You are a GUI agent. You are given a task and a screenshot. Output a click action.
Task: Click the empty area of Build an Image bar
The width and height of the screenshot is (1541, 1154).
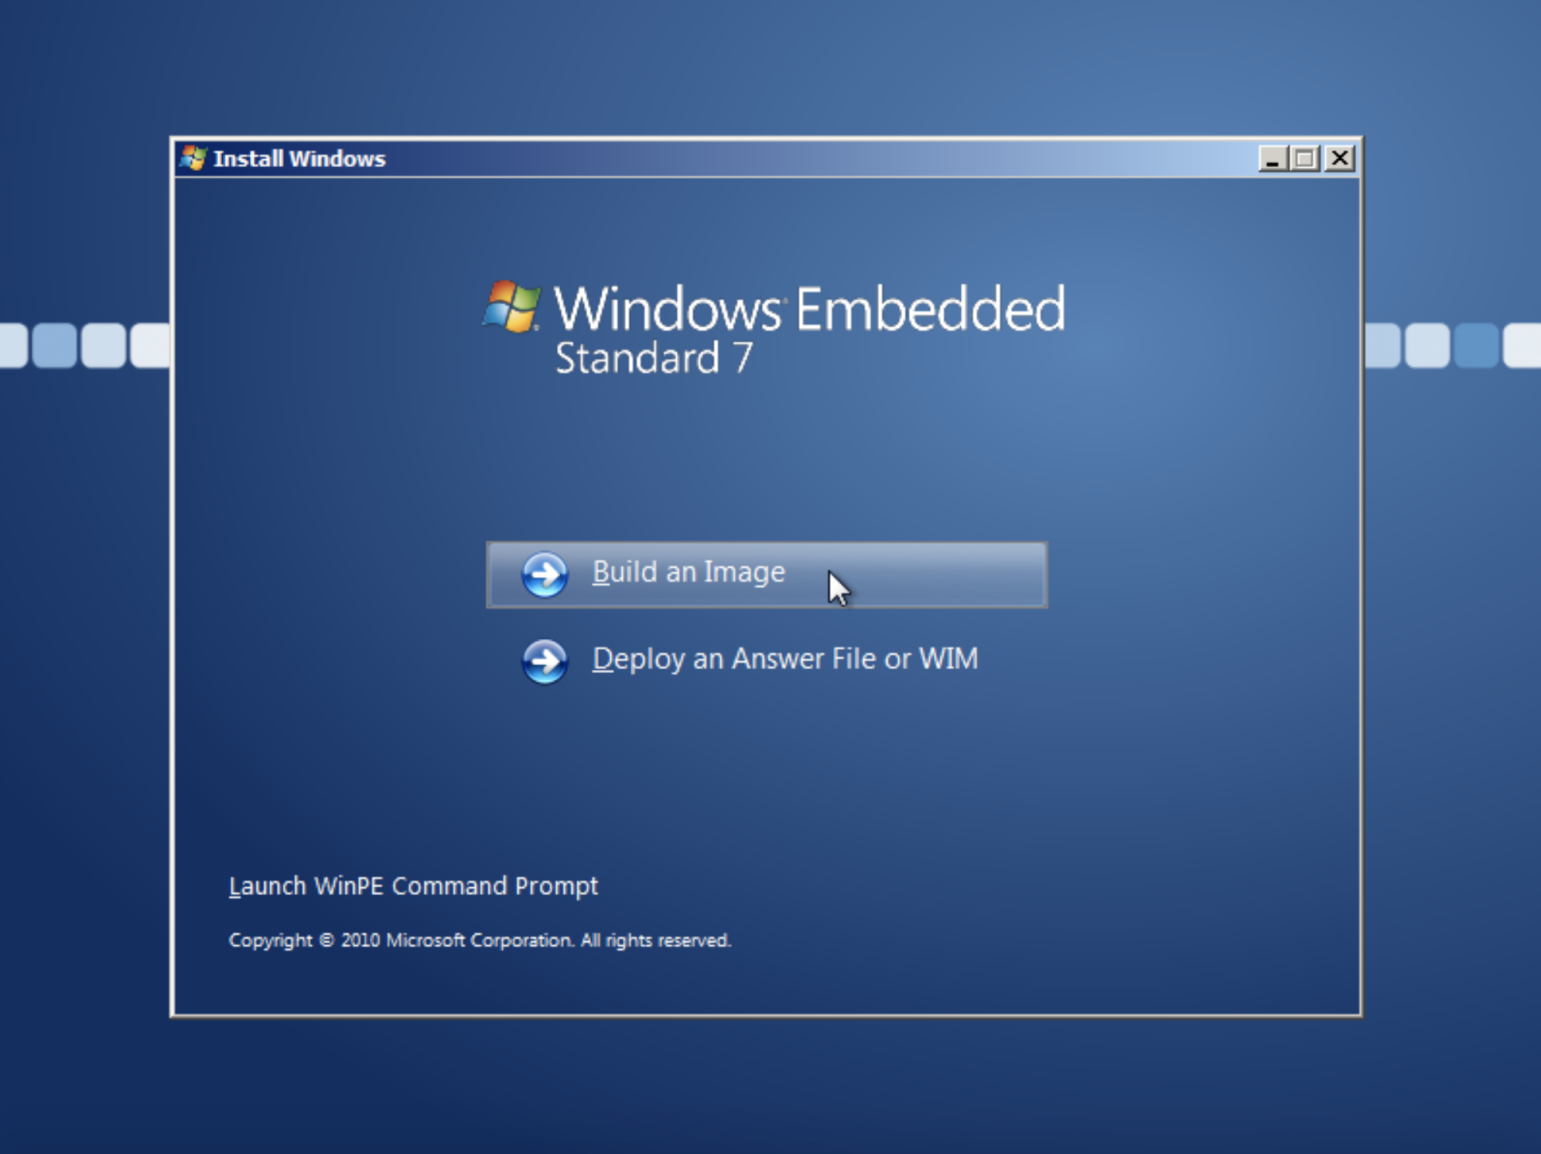click(x=952, y=575)
